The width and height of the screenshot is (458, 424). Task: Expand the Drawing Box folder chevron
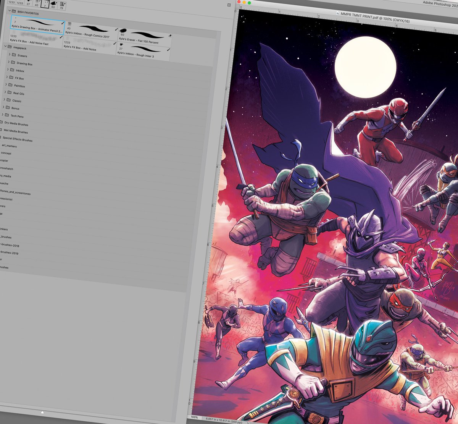pos(9,62)
